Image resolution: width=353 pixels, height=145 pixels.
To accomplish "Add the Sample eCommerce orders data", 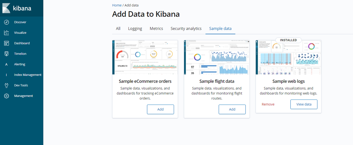I will [x=161, y=109].
